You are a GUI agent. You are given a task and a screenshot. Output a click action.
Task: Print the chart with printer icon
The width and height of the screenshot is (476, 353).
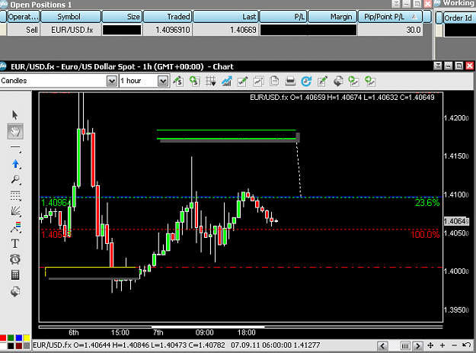click(290, 81)
